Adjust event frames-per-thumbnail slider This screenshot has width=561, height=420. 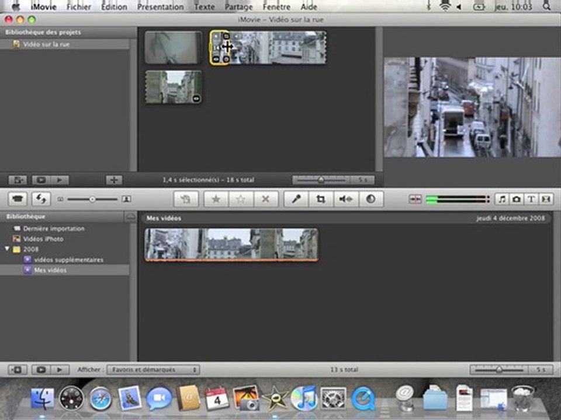pos(498,370)
